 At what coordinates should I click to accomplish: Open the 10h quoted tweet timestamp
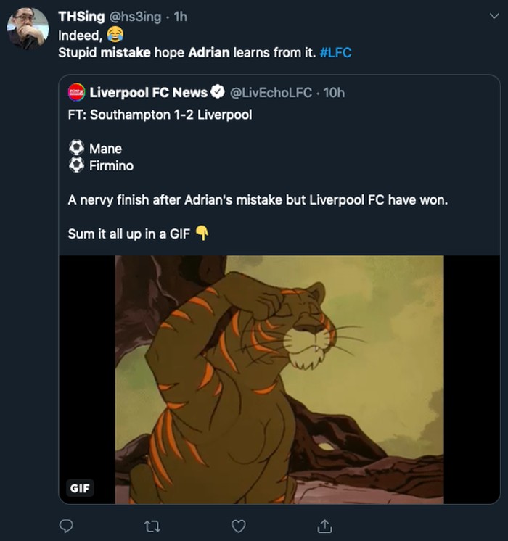(x=333, y=92)
